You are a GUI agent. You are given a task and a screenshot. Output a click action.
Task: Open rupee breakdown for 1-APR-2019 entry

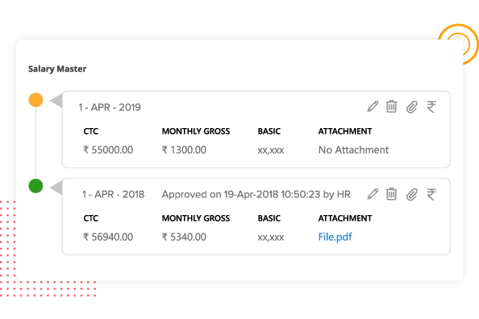click(x=431, y=107)
